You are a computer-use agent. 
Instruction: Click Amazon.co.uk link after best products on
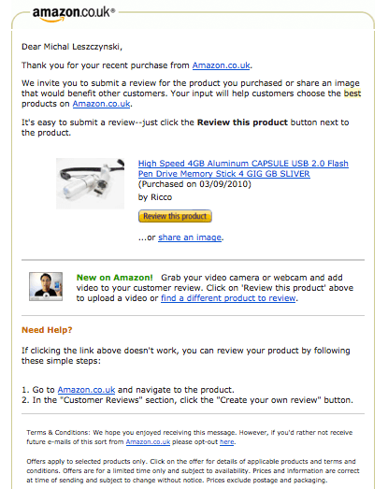point(101,104)
